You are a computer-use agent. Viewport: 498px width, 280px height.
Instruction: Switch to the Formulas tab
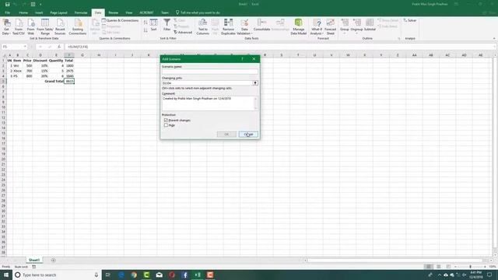pyautogui.click(x=81, y=12)
